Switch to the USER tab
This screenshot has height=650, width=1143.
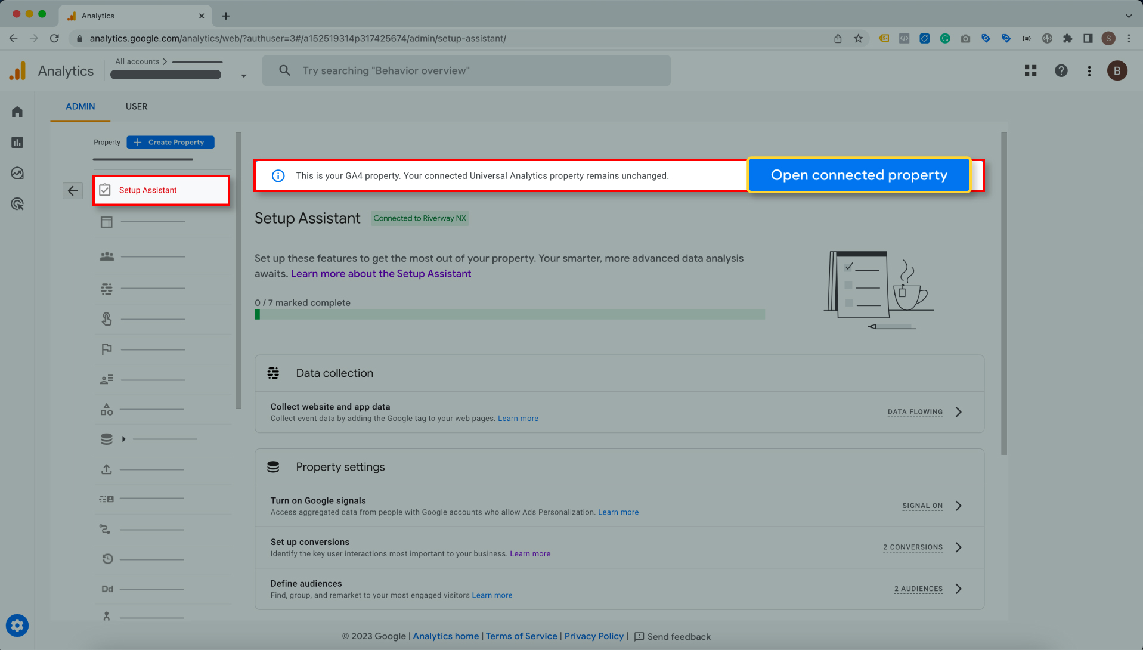(x=137, y=106)
